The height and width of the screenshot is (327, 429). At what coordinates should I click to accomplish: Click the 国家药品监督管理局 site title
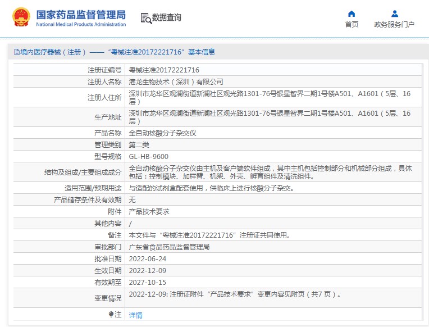(81, 15)
